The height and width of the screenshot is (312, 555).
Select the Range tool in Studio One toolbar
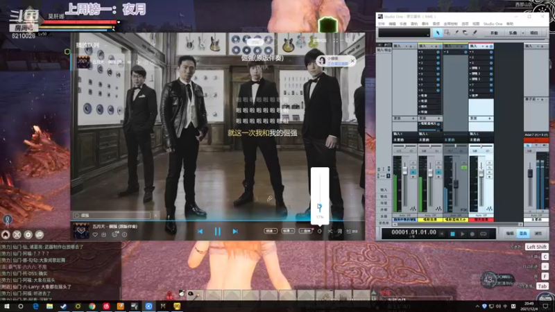447,33
